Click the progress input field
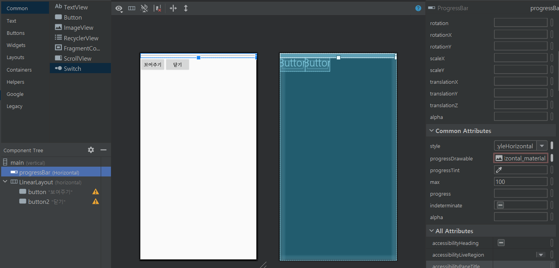The height and width of the screenshot is (268, 559). click(x=521, y=193)
